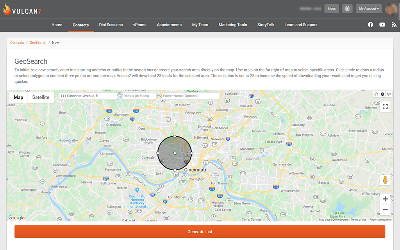Switch to Satellite view
Screen dimensions: 400x250
(x=41, y=97)
